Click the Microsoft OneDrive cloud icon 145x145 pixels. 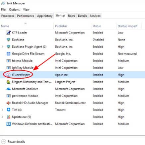click(8, 89)
